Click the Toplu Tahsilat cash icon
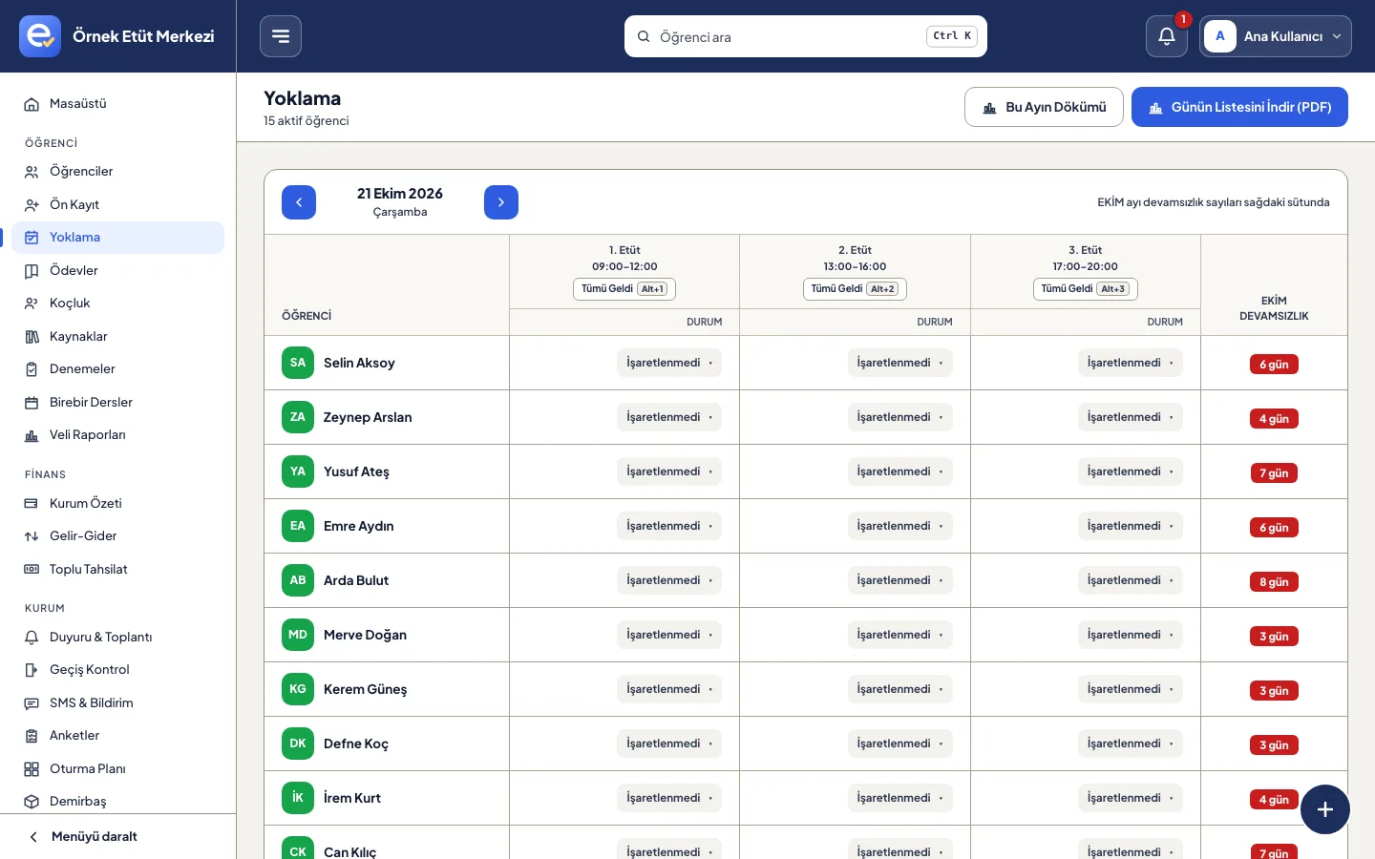 click(32, 570)
